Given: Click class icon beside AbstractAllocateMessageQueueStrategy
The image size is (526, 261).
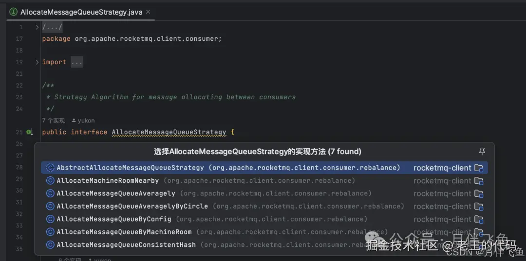Looking at the screenshot, I should pyautogui.click(x=50, y=168).
